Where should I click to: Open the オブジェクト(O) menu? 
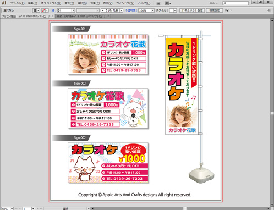[51, 3]
